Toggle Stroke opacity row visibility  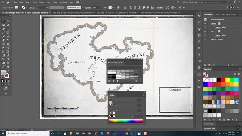[x=205, y=28]
